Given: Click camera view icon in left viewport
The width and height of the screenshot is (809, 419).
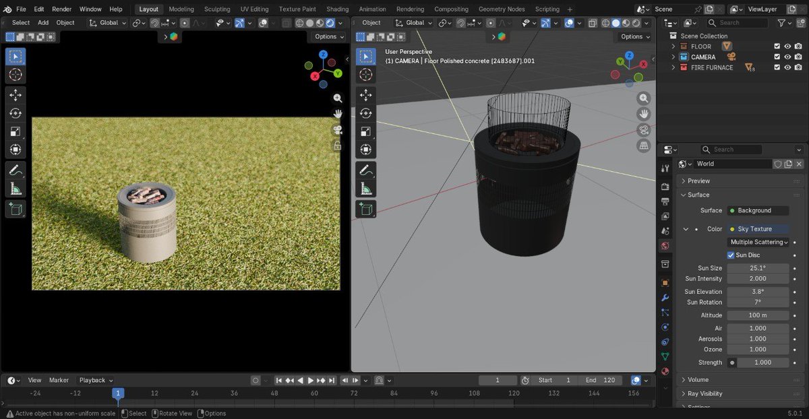Looking at the screenshot, I should [x=338, y=130].
